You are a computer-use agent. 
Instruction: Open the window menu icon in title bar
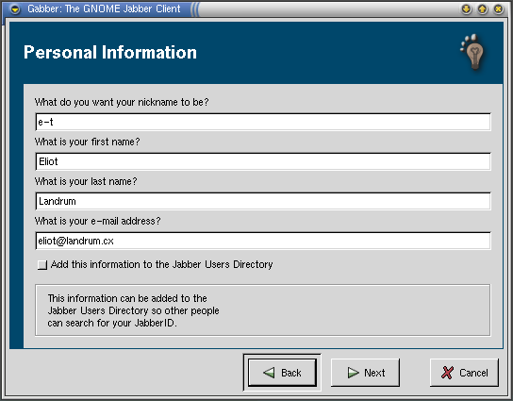tap(14, 9)
